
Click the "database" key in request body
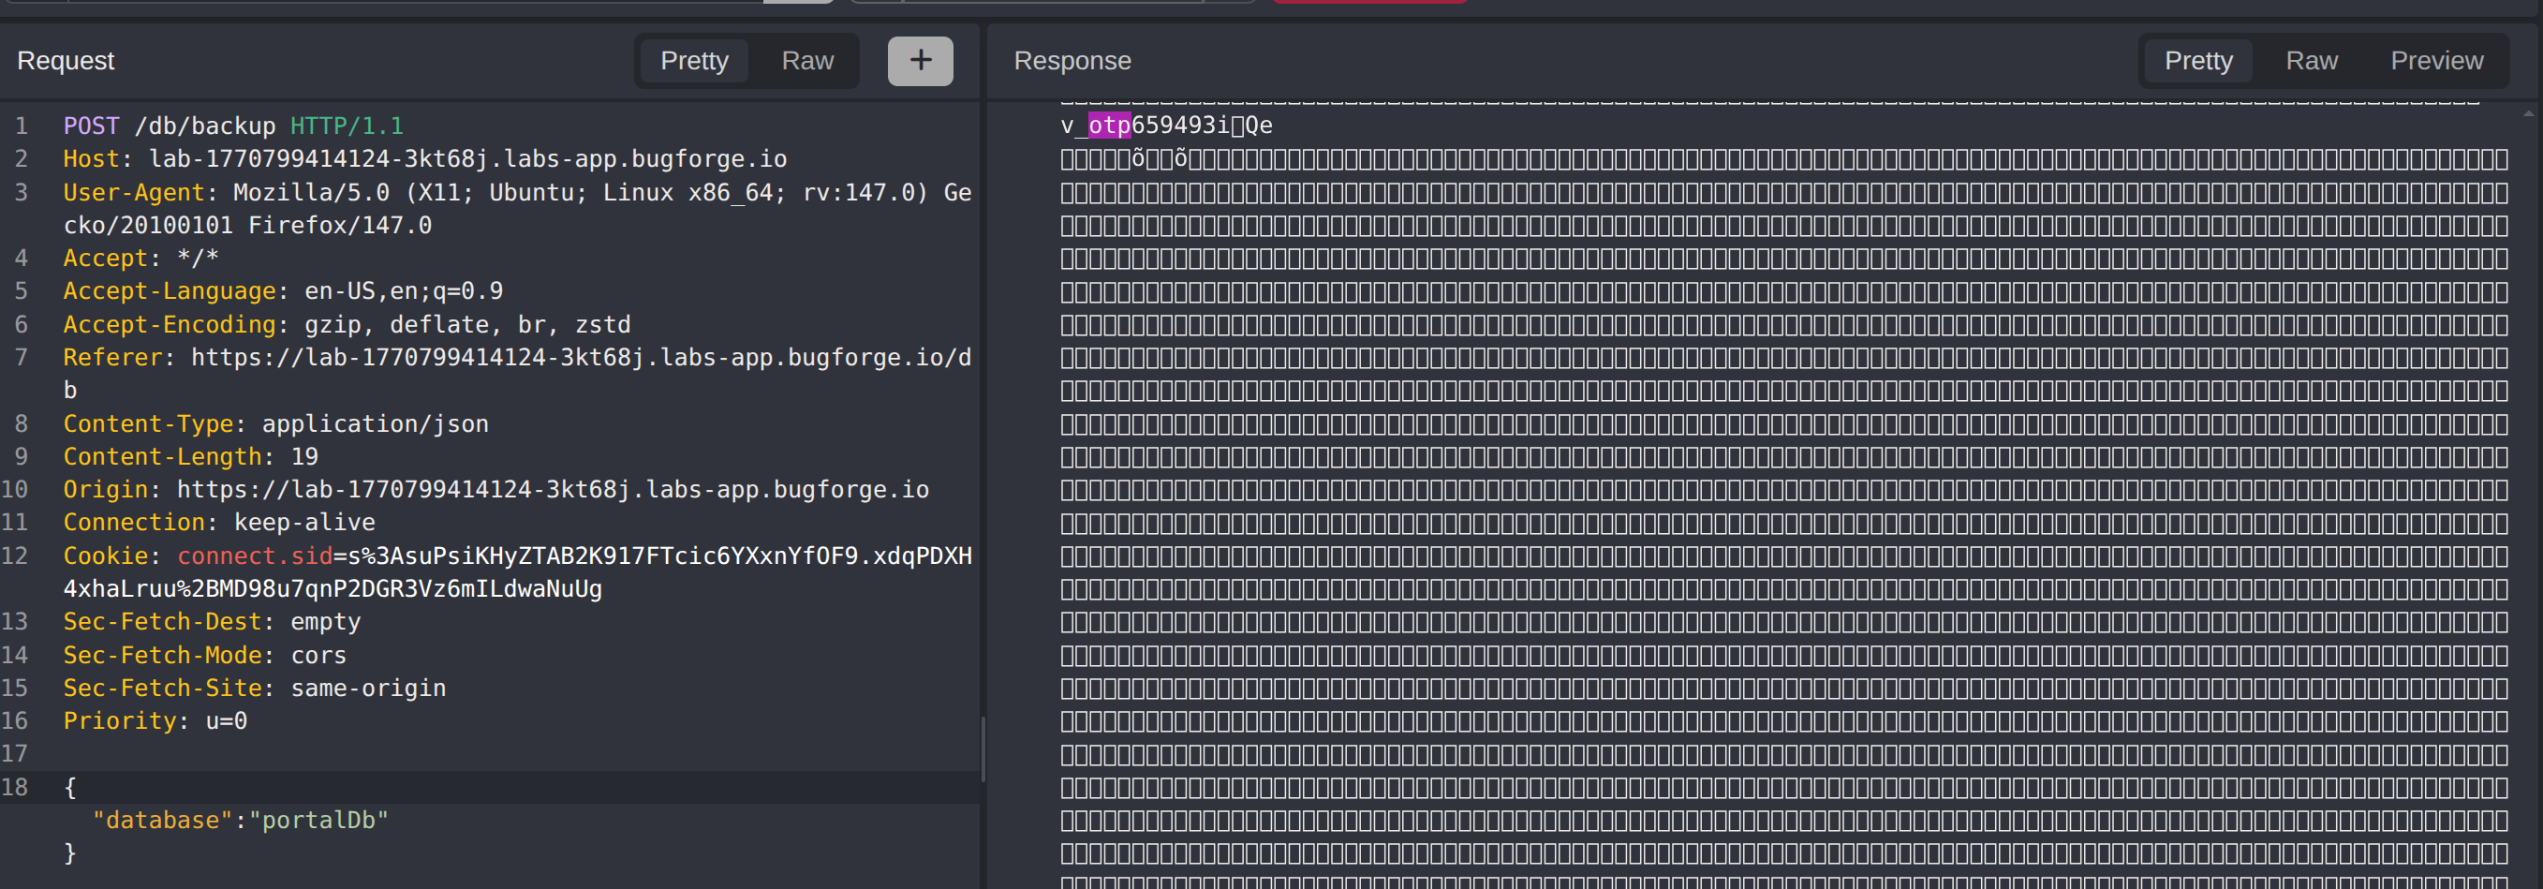pos(162,821)
